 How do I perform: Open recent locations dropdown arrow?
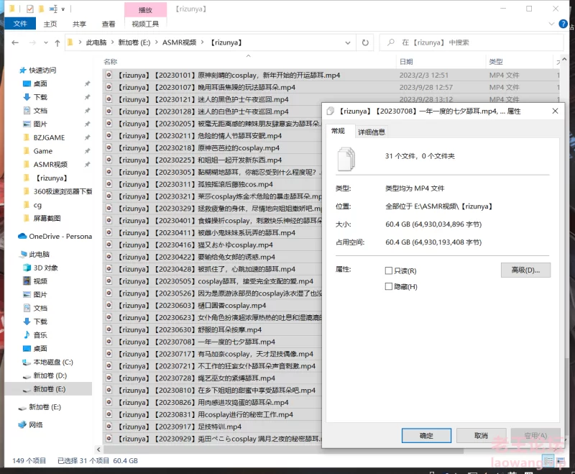click(46, 43)
